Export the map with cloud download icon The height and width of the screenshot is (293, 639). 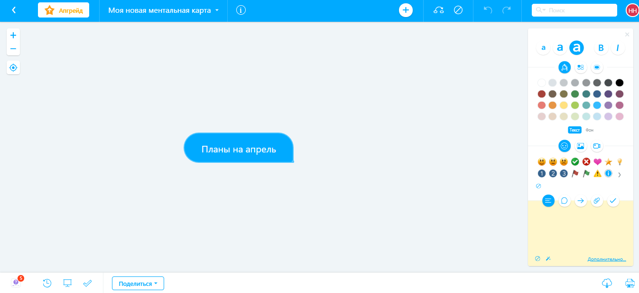click(x=607, y=283)
